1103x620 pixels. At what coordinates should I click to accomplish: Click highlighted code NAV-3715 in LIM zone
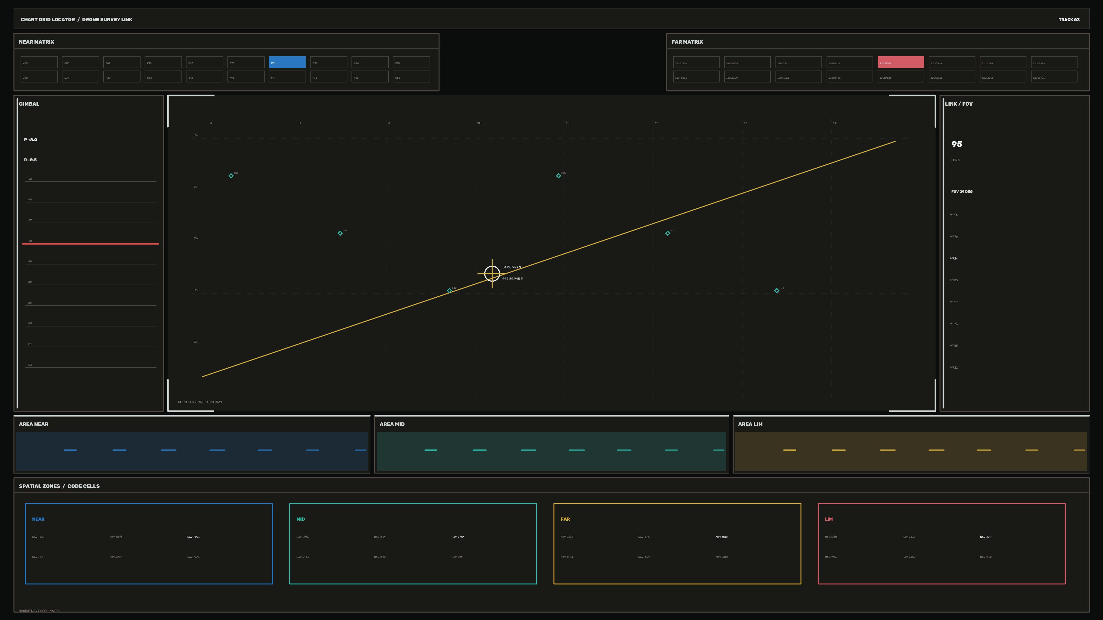coord(986,537)
